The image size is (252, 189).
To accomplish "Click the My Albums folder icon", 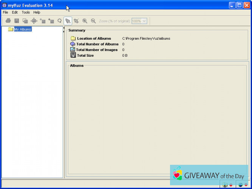I will (11, 29).
